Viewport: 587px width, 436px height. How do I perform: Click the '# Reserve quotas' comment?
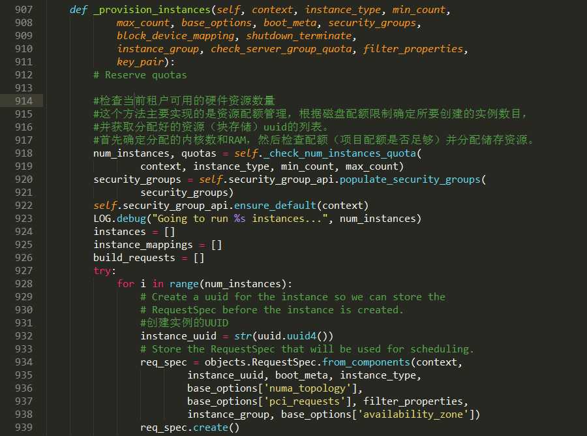tap(140, 75)
